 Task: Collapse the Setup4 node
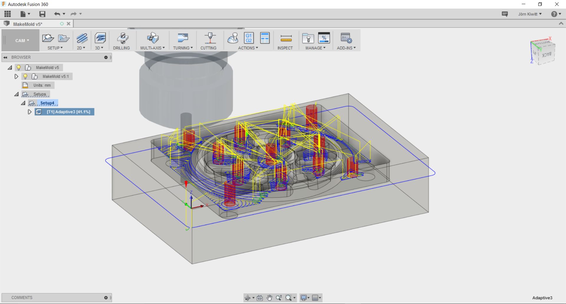click(23, 103)
